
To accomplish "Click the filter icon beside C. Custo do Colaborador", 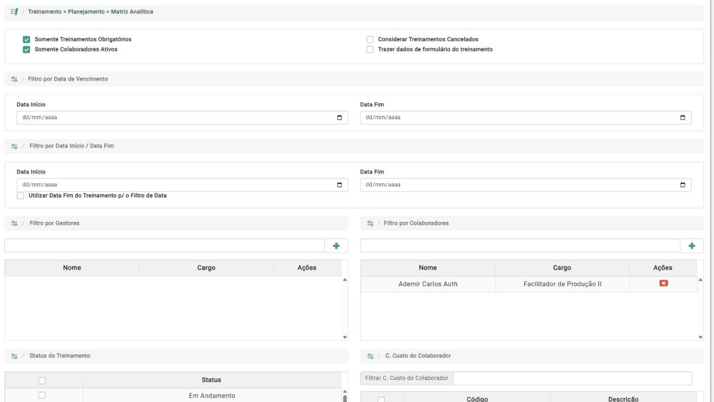I will coord(370,356).
